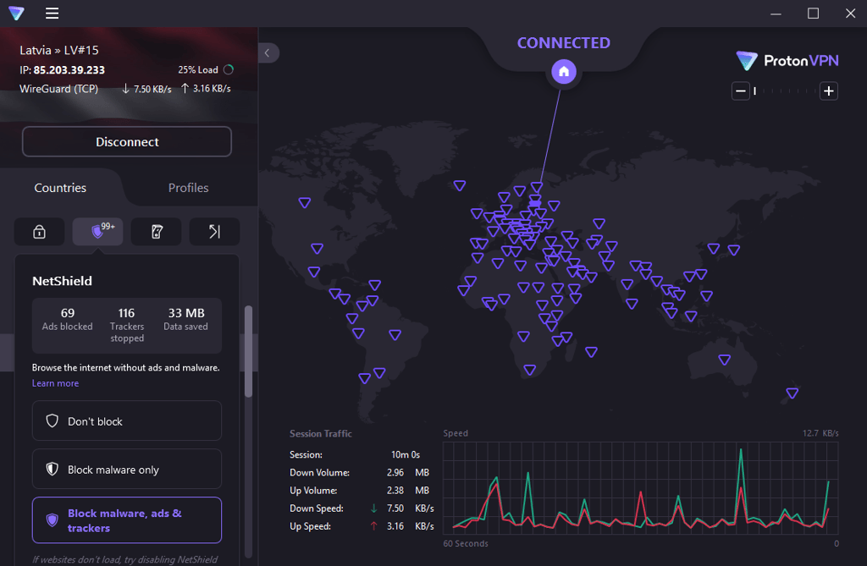Click the sidebar vertical scrollbar
867x566 pixels.
(248, 352)
